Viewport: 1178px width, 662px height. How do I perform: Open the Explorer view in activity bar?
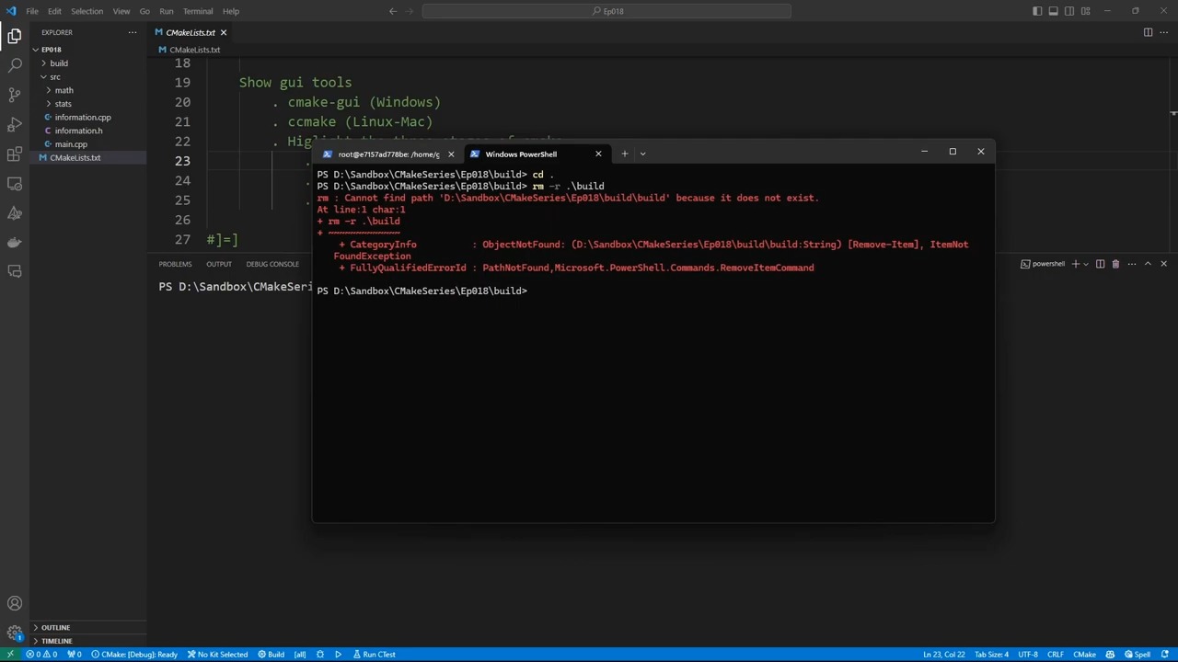coord(15,36)
